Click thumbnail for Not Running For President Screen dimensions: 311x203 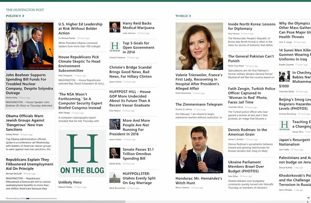[x=115, y=124]
